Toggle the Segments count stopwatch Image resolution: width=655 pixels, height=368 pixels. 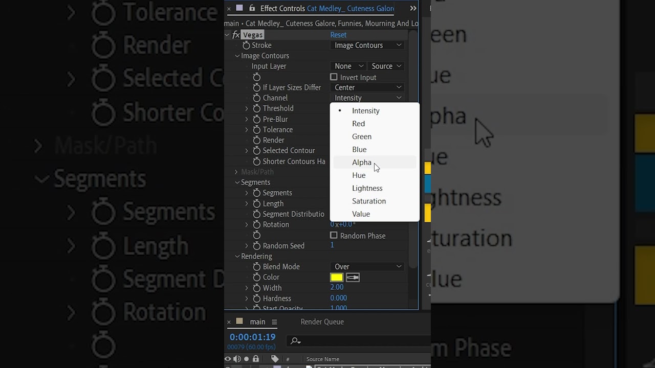click(x=257, y=193)
